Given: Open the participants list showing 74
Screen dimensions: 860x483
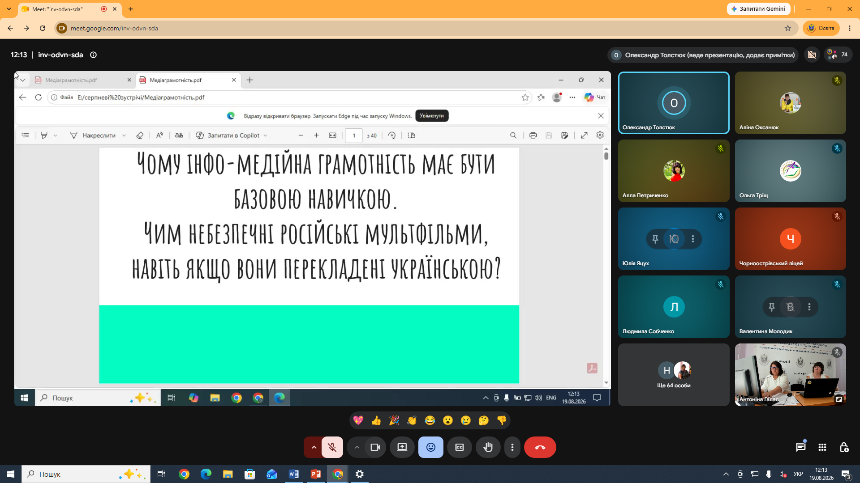Looking at the screenshot, I should tap(838, 55).
